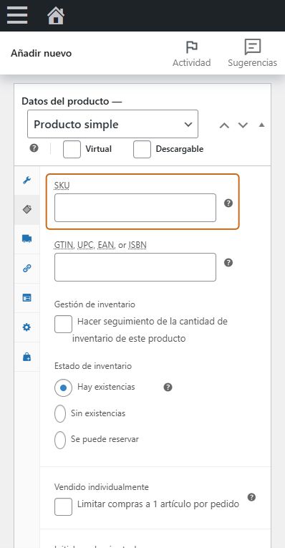The image size is (285, 548).
Task: Open the Sugerencias feedback panel
Action: click(252, 54)
